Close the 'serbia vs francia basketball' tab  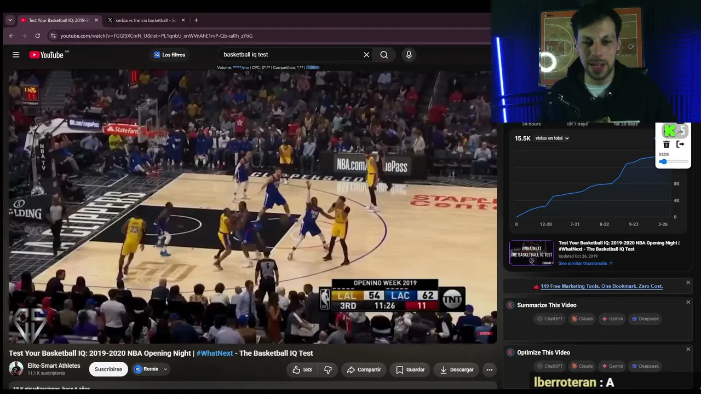183,20
